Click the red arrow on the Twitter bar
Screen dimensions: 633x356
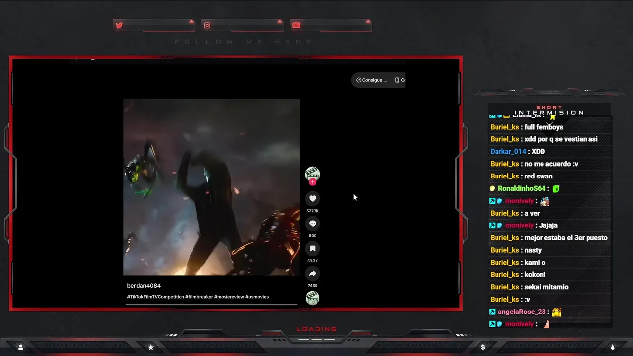pyautogui.click(x=191, y=21)
